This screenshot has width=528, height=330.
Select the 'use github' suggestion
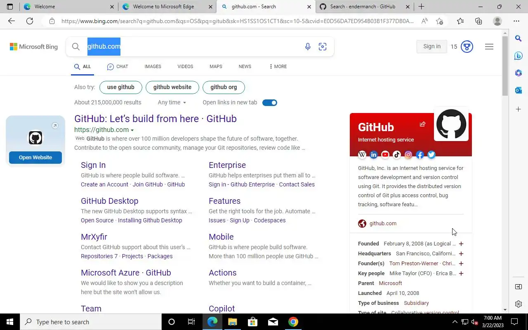point(120,87)
